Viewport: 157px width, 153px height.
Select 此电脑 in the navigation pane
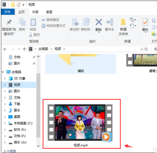16,72
